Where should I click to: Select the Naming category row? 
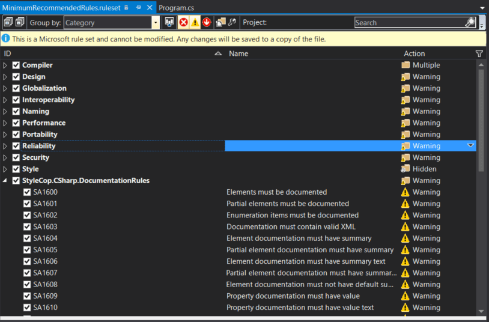point(238,111)
